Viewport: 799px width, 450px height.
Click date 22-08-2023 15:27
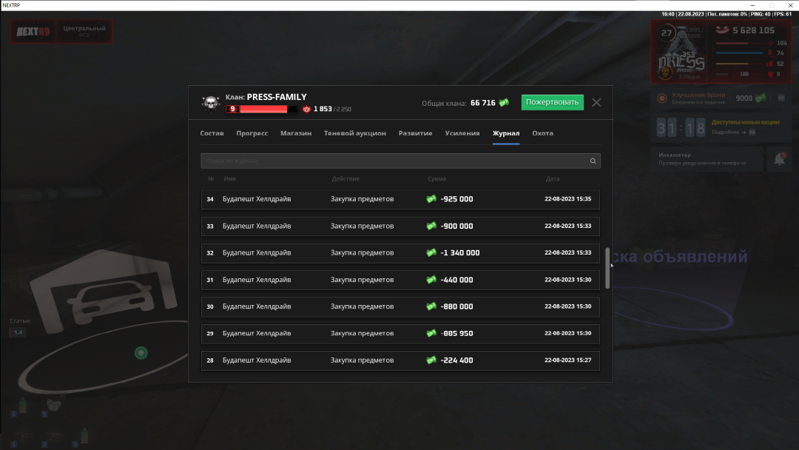tap(567, 360)
